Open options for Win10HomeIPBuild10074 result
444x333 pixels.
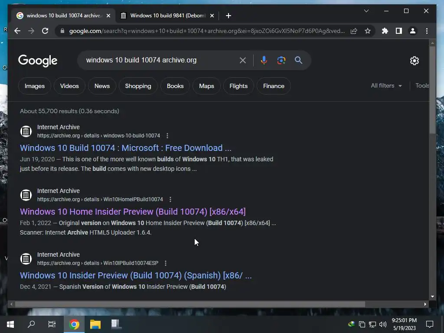(170, 199)
